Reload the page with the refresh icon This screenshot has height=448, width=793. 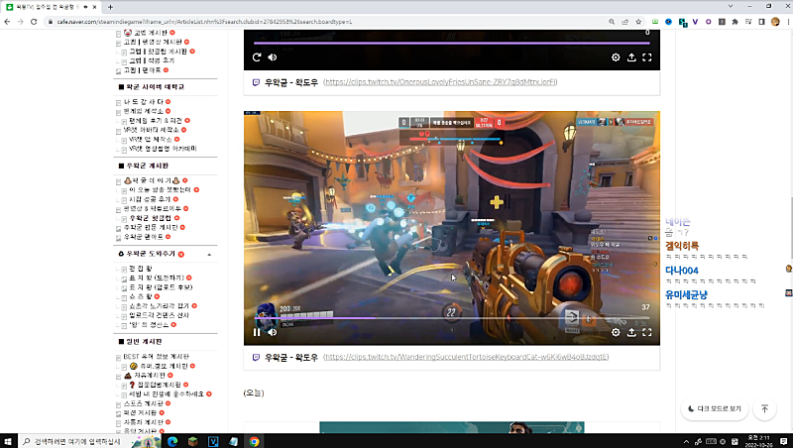pyautogui.click(x=34, y=22)
